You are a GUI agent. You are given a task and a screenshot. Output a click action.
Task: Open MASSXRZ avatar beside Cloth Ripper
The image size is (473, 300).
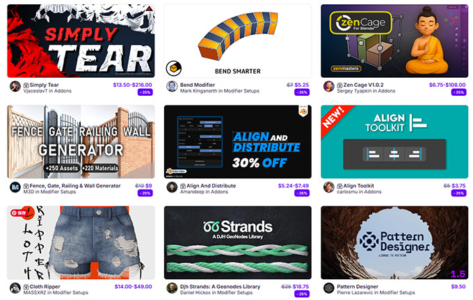coord(15,288)
